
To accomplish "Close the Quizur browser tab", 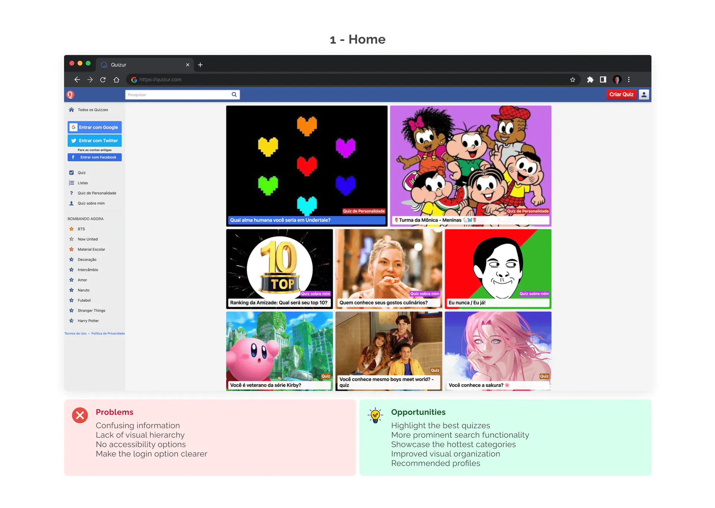I will pyautogui.click(x=188, y=65).
